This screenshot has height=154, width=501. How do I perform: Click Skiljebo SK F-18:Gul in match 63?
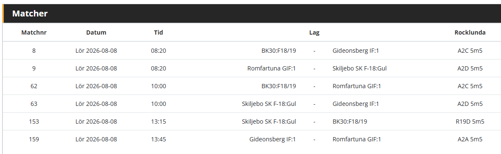[x=269, y=104]
